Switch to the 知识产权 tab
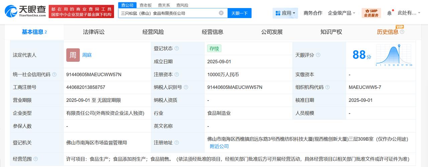The width and height of the screenshot is (428, 167). [331, 32]
